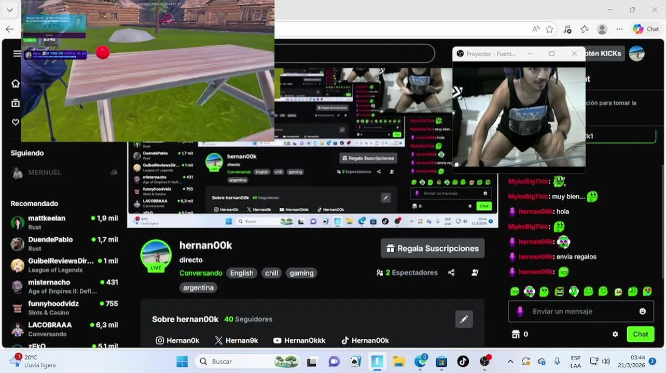Image resolution: width=666 pixels, height=373 pixels.
Task: Open LACOBRAAA recommended channel
Action: [64, 328]
